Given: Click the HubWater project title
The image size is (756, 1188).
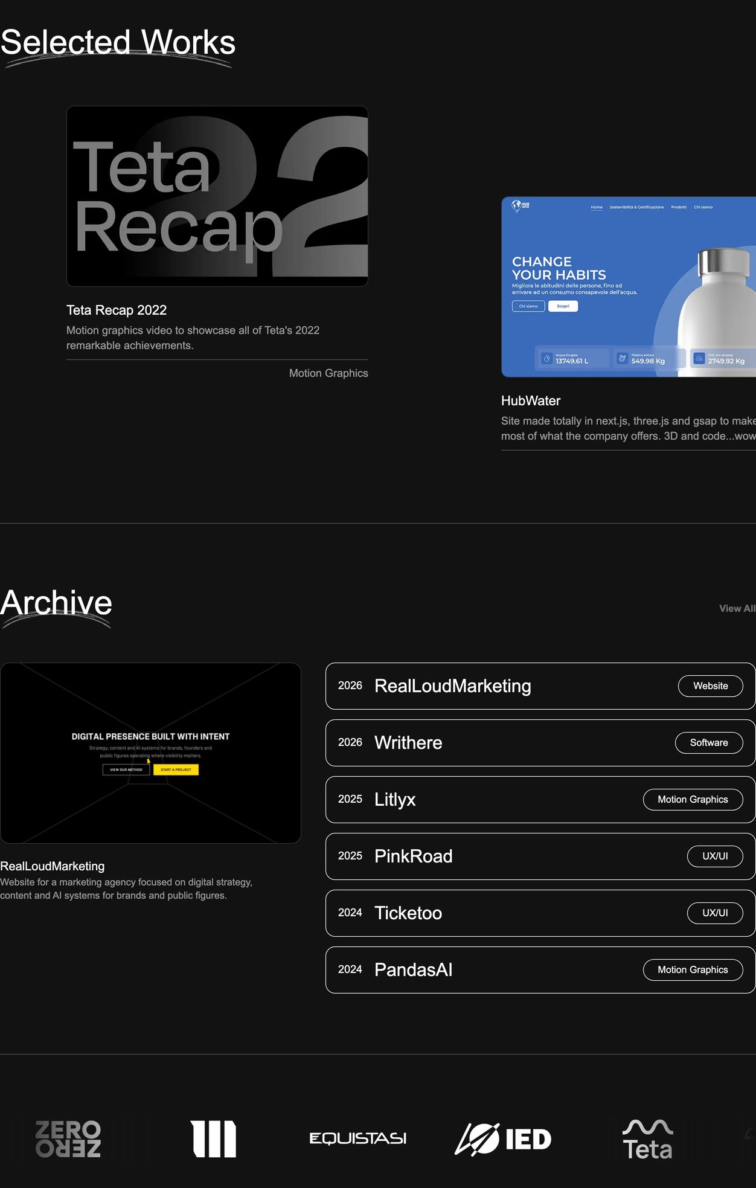Looking at the screenshot, I should (x=531, y=400).
